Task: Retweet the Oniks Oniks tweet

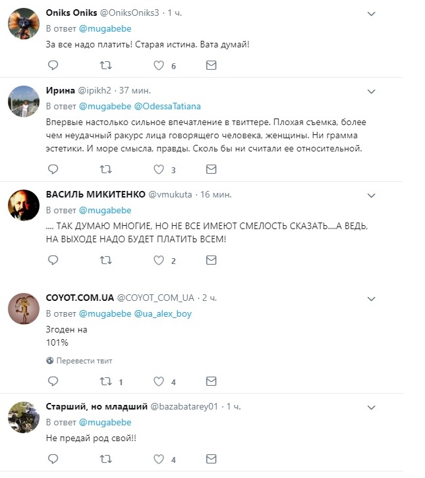Action: point(105,65)
